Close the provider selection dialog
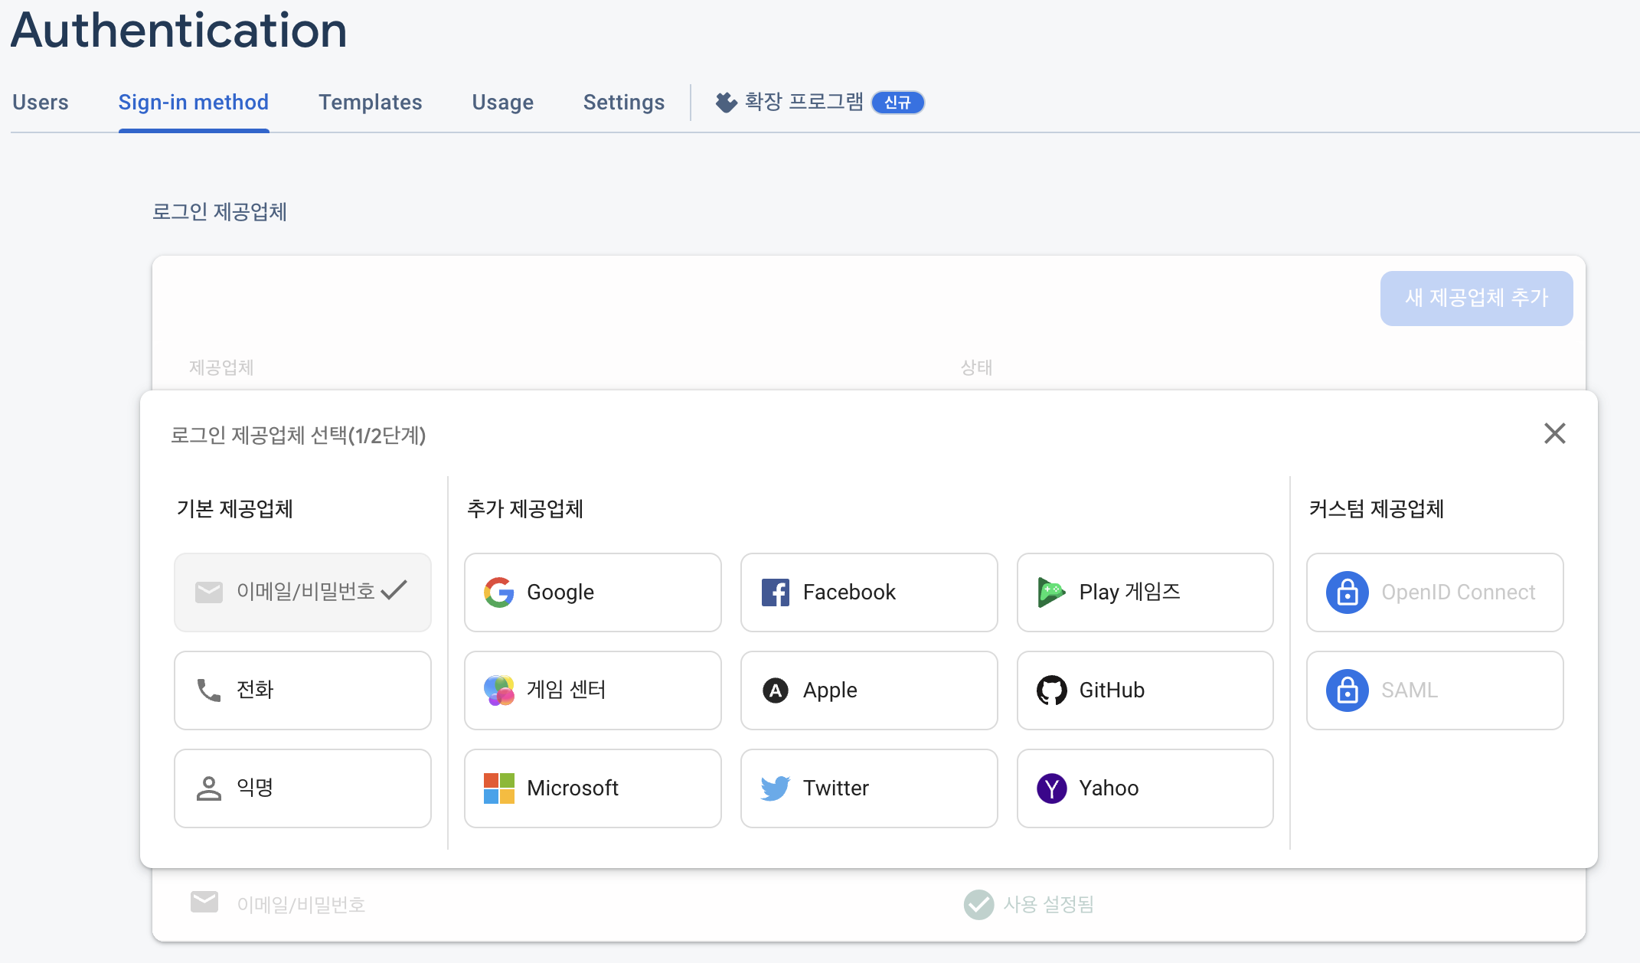The image size is (1640, 963). tap(1554, 433)
